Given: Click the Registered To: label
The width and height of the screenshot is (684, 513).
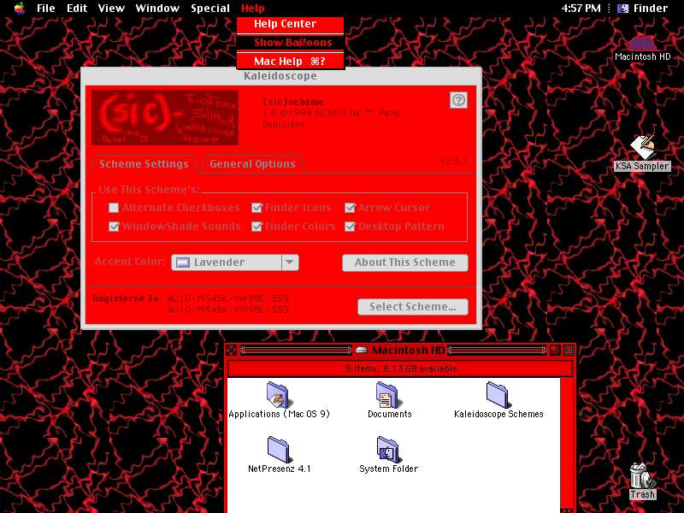Looking at the screenshot, I should (x=127, y=298).
